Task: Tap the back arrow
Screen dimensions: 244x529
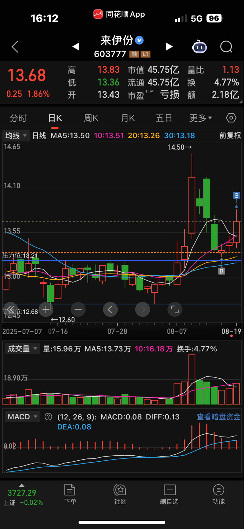Action: (x=15, y=47)
